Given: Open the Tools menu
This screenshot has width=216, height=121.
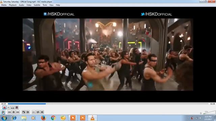Looking at the screenshot, I should click(x=45, y=5).
